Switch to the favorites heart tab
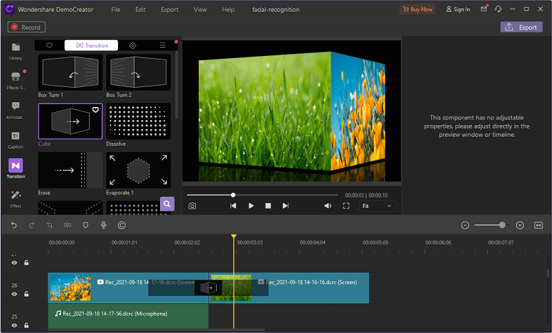This screenshot has height=333, width=552. pyautogui.click(x=49, y=46)
